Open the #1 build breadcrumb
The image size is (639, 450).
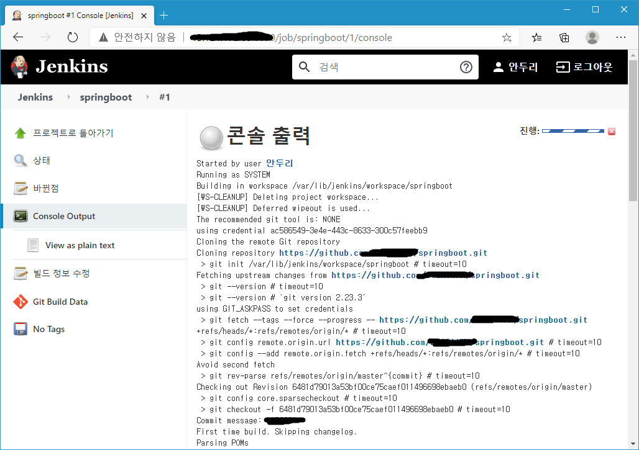[164, 97]
